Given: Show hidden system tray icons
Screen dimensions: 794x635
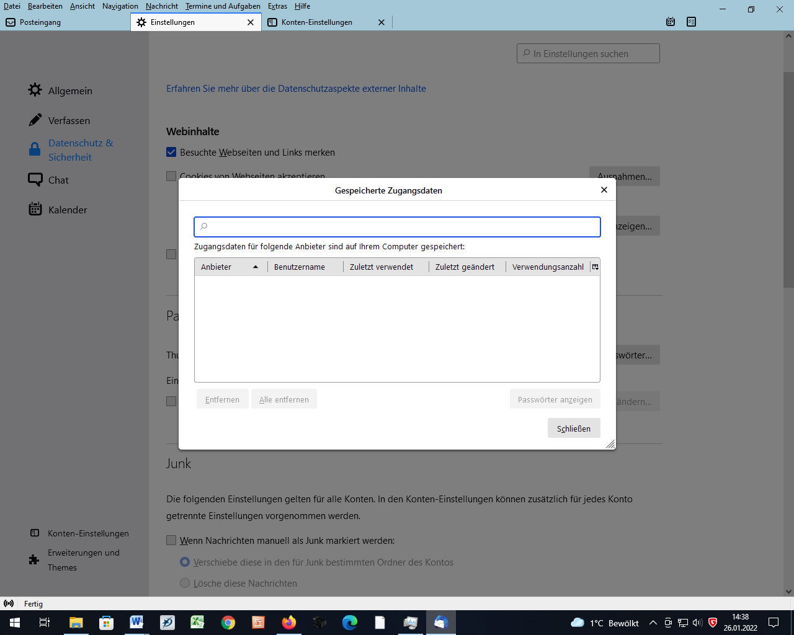Looking at the screenshot, I should tap(653, 623).
